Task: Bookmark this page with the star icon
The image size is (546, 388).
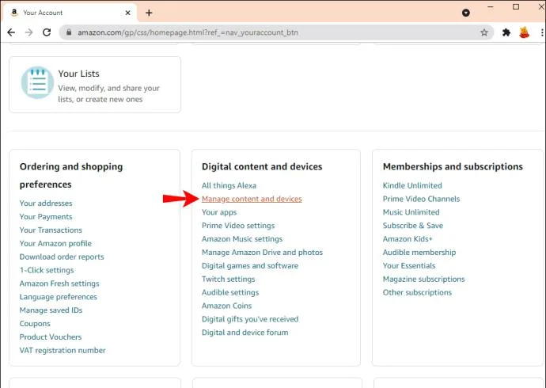Action: 484,32
